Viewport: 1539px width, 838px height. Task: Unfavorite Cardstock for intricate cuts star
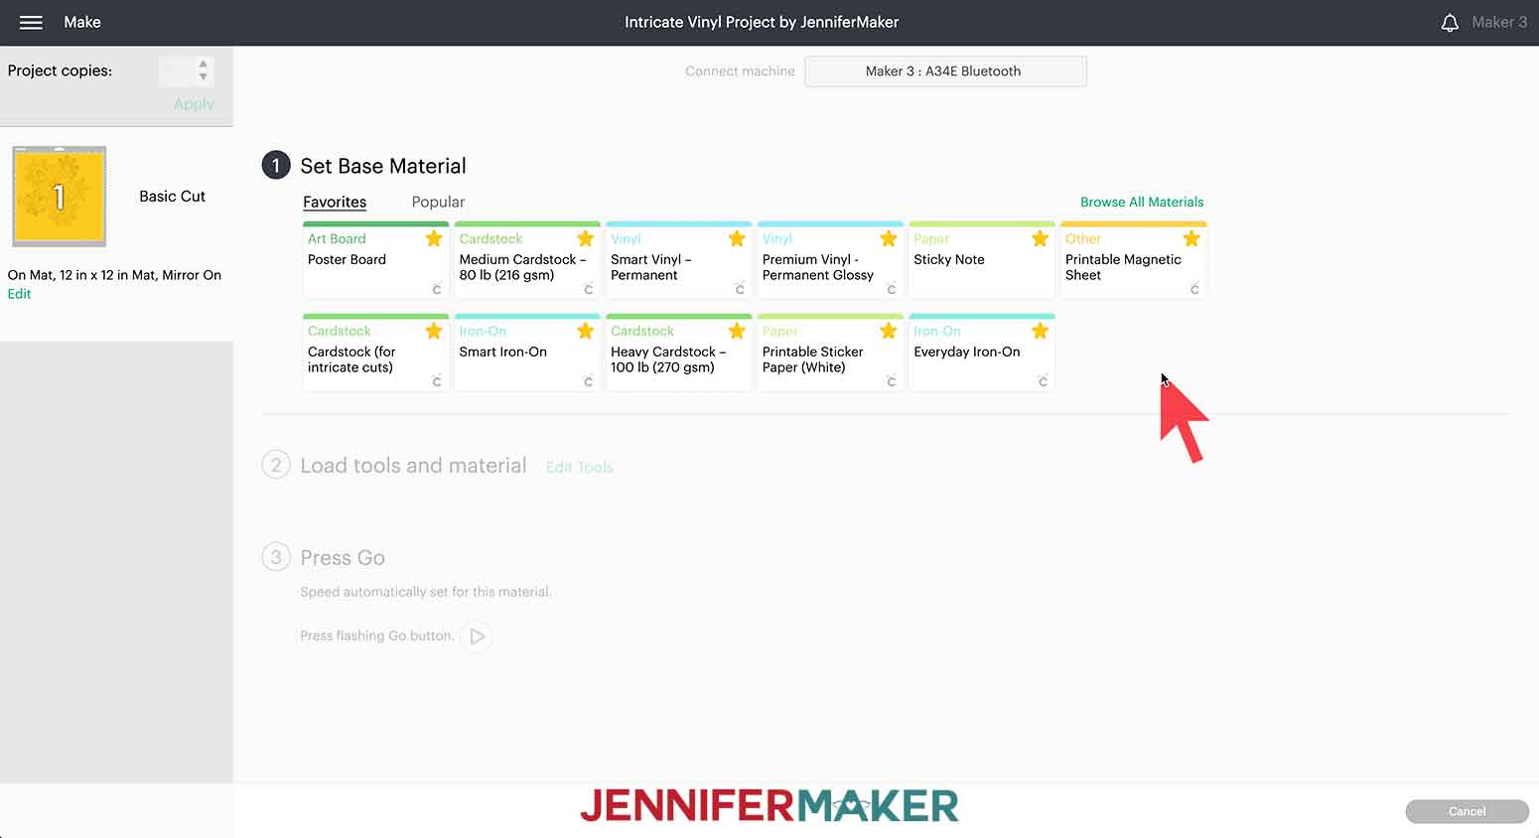[x=434, y=331]
